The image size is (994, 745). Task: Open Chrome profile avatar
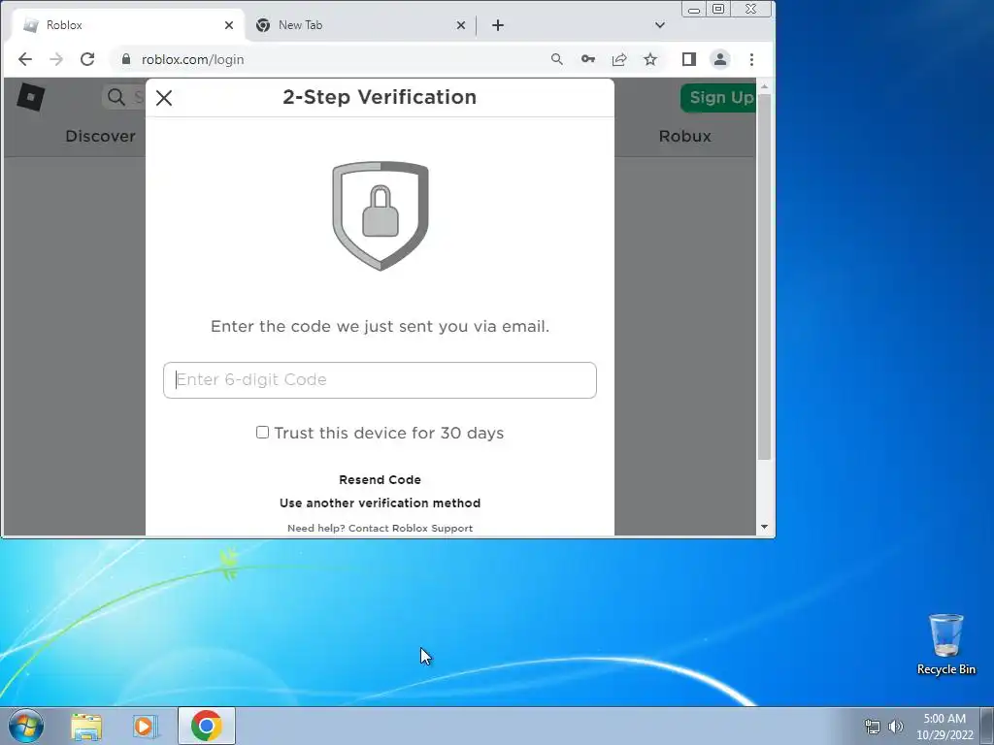pyautogui.click(x=720, y=59)
